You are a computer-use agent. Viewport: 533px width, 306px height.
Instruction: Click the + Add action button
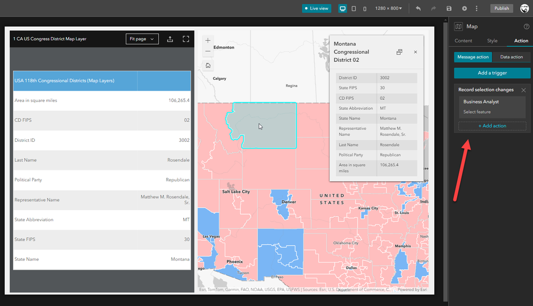[492, 126]
